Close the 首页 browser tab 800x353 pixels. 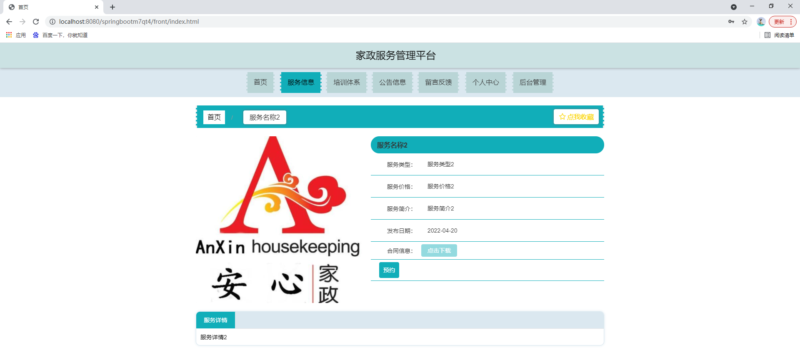pos(97,7)
